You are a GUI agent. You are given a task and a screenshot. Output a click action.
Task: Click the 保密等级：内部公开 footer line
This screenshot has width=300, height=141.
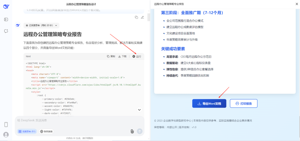(x=175, y=127)
